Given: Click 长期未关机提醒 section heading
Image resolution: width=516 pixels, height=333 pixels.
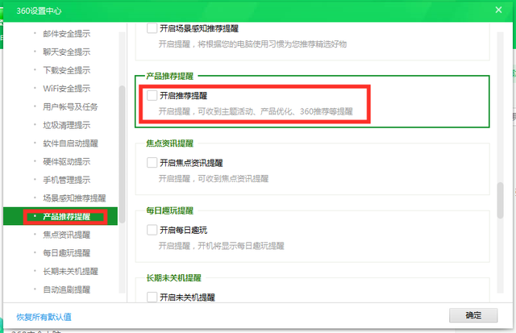Looking at the screenshot, I should pyautogui.click(x=174, y=278).
